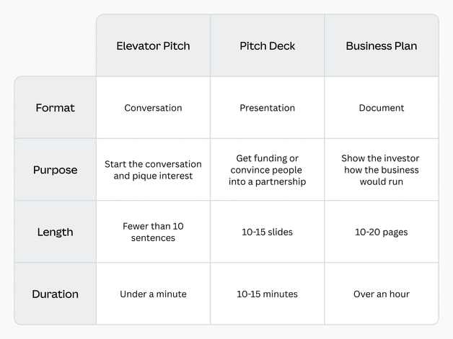Select the Duration row label
Image resolution: width=453 pixels, height=339 pixels.
click(56, 294)
